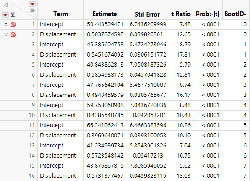Click estimate value 0.4943459579
The image size is (250, 181).
pos(105,95)
